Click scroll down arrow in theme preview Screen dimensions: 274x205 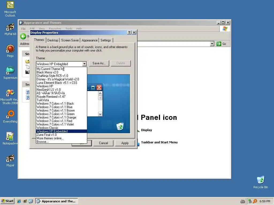[100, 114]
